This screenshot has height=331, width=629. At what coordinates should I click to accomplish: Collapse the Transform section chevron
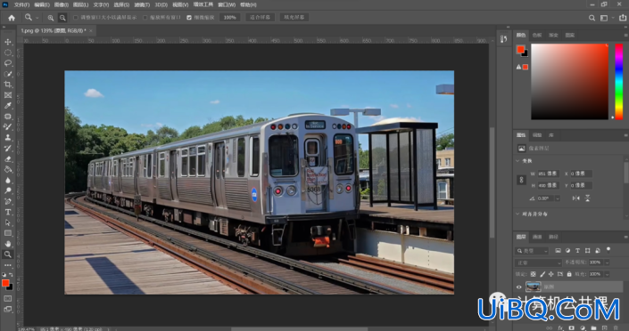pyautogui.click(x=517, y=161)
